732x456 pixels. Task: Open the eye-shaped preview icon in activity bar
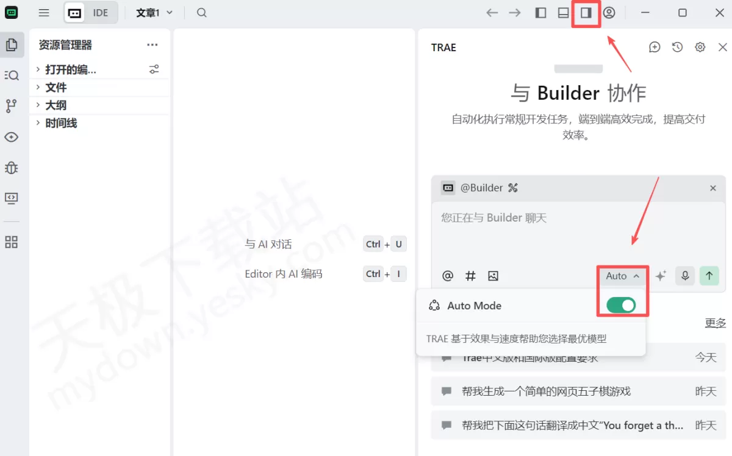(12, 137)
